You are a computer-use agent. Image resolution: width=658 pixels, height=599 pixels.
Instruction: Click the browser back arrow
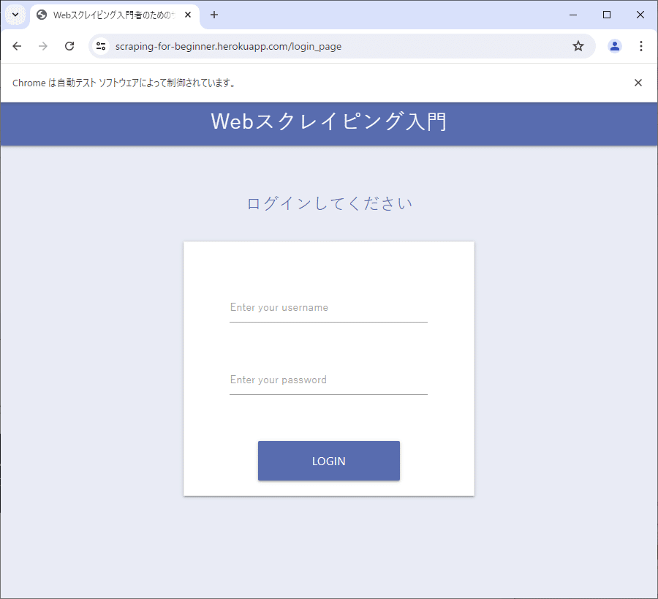pos(17,46)
